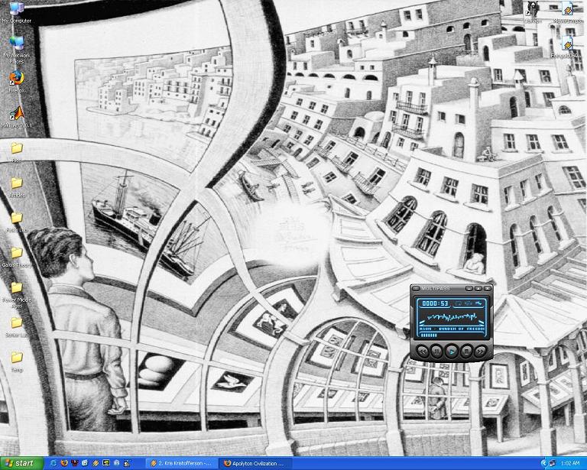Select the Firefox desktop shortcut
This screenshot has width=587, height=470.
click(17, 81)
